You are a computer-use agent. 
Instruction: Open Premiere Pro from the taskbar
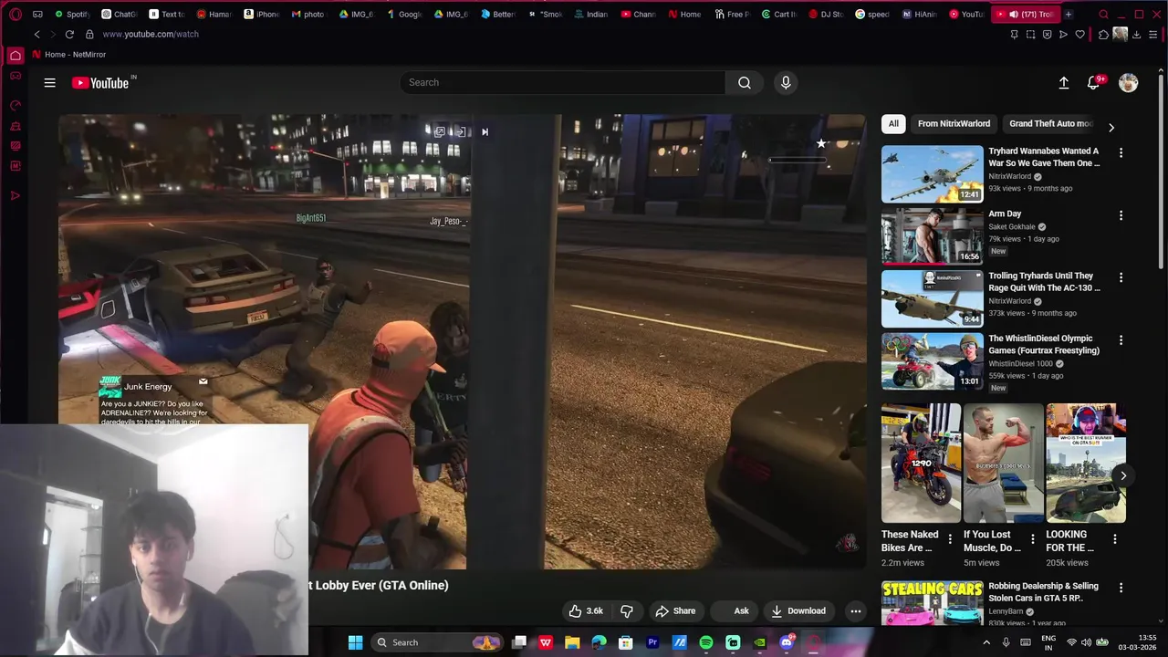pos(652,642)
